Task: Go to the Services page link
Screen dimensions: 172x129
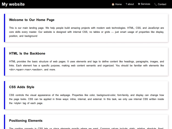Action: (144, 4)
